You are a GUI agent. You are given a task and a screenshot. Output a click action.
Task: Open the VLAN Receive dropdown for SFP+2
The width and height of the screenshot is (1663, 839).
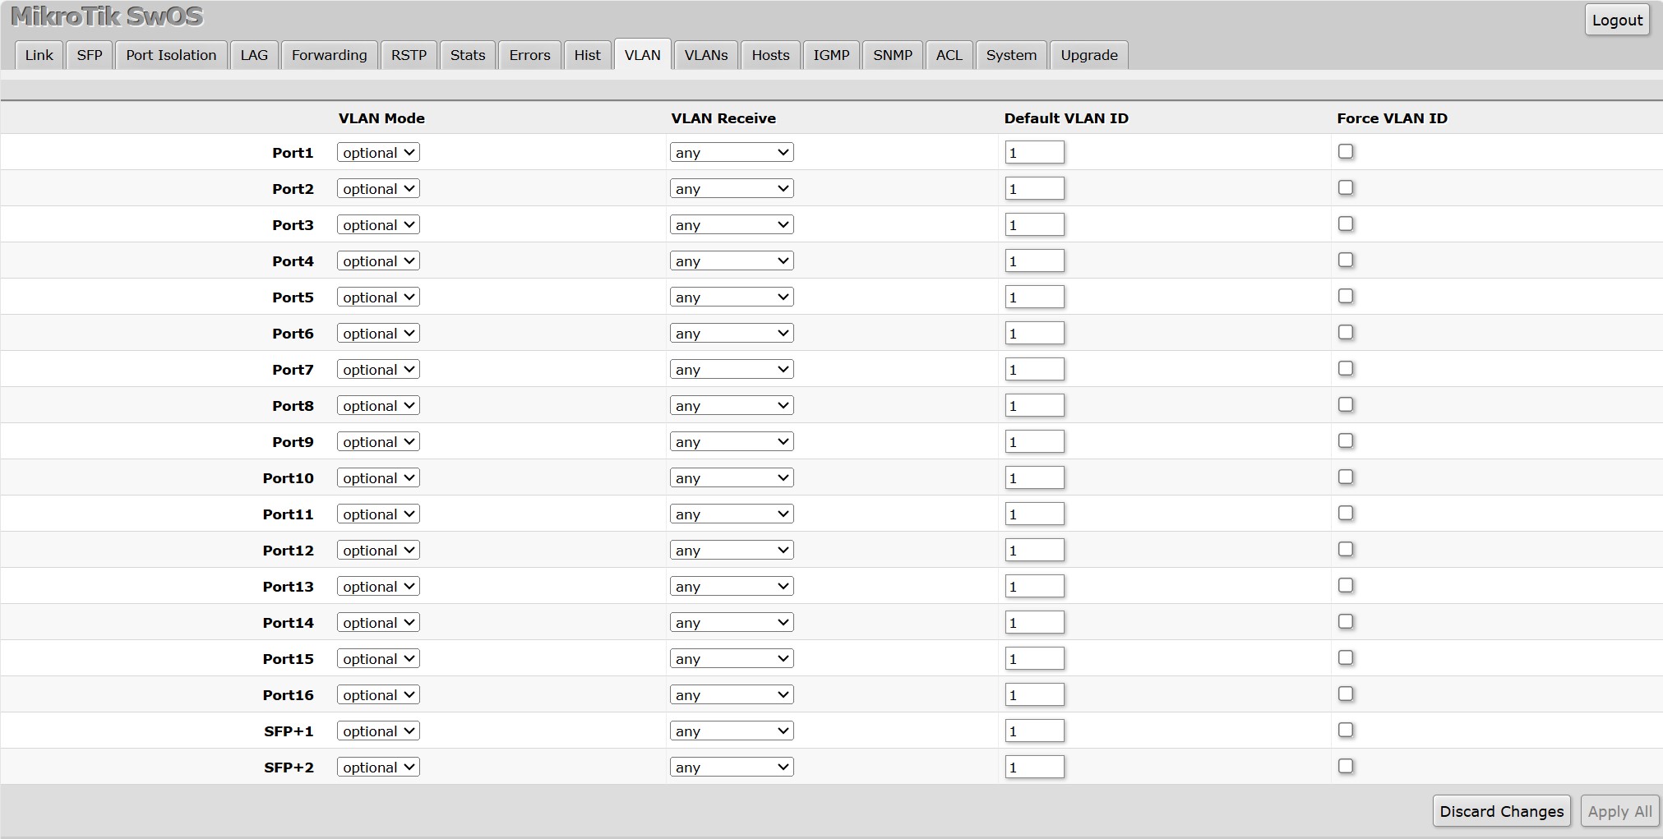pyautogui.click(x=731, y=767)
